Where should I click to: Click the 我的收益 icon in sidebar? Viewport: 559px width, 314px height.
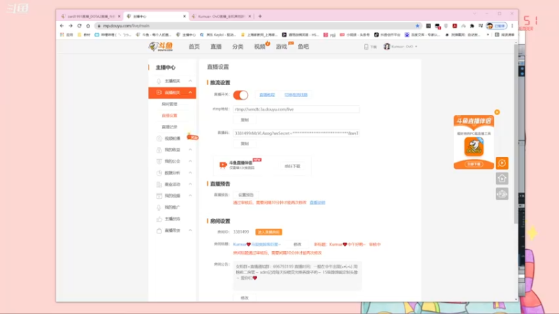coord(159,150)
